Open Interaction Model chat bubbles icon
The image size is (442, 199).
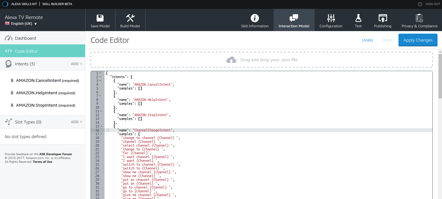click(294, 18)
